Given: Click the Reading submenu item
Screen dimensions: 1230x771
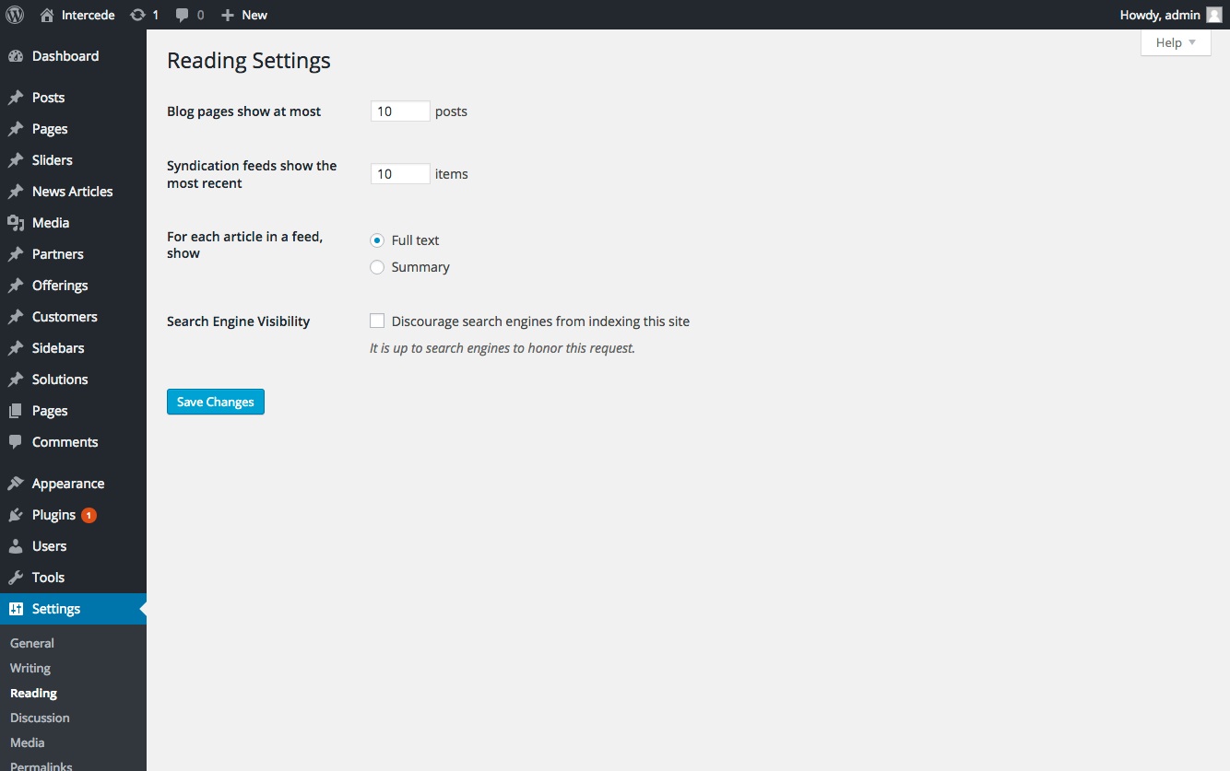Looking at the screenshot, I should pyautogui.click(x=33, y=693).
